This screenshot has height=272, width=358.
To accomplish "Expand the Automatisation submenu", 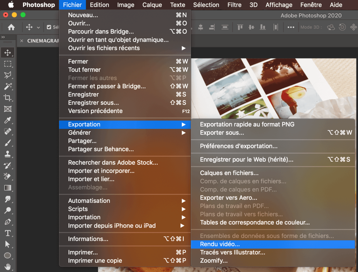I will [x=89, y=200].
